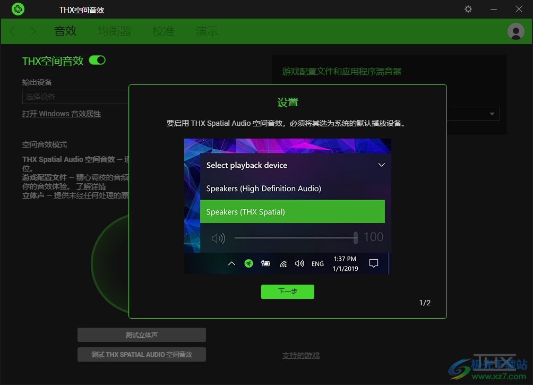The width and height of the screenshot is (533, 385).
Task: Click the network signal icon in the preview taskbar
Action: click(283, 263)
